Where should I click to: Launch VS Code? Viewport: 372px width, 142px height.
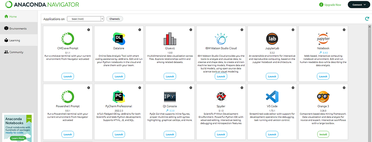(x=272, y=134)
